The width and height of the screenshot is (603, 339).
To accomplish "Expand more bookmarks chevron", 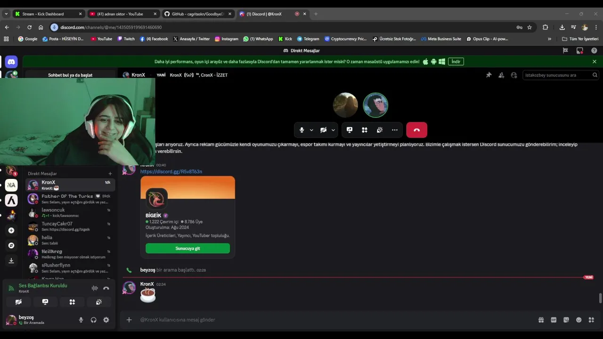I will click(x=549, y=39).
